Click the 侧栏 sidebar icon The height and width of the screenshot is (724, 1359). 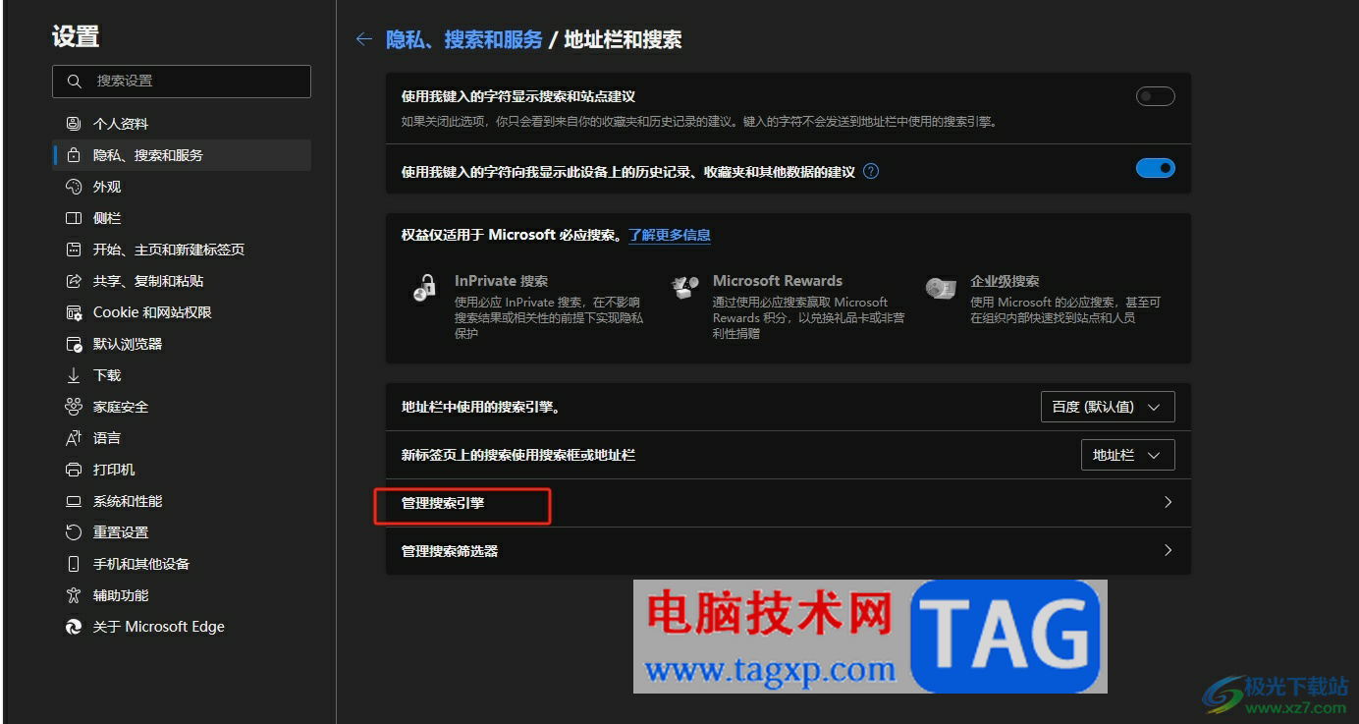74,218
